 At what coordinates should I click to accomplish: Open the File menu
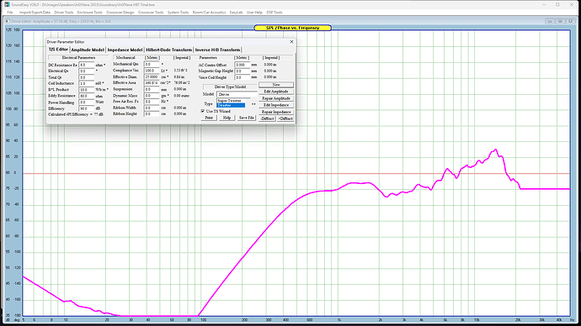[10, 13]
